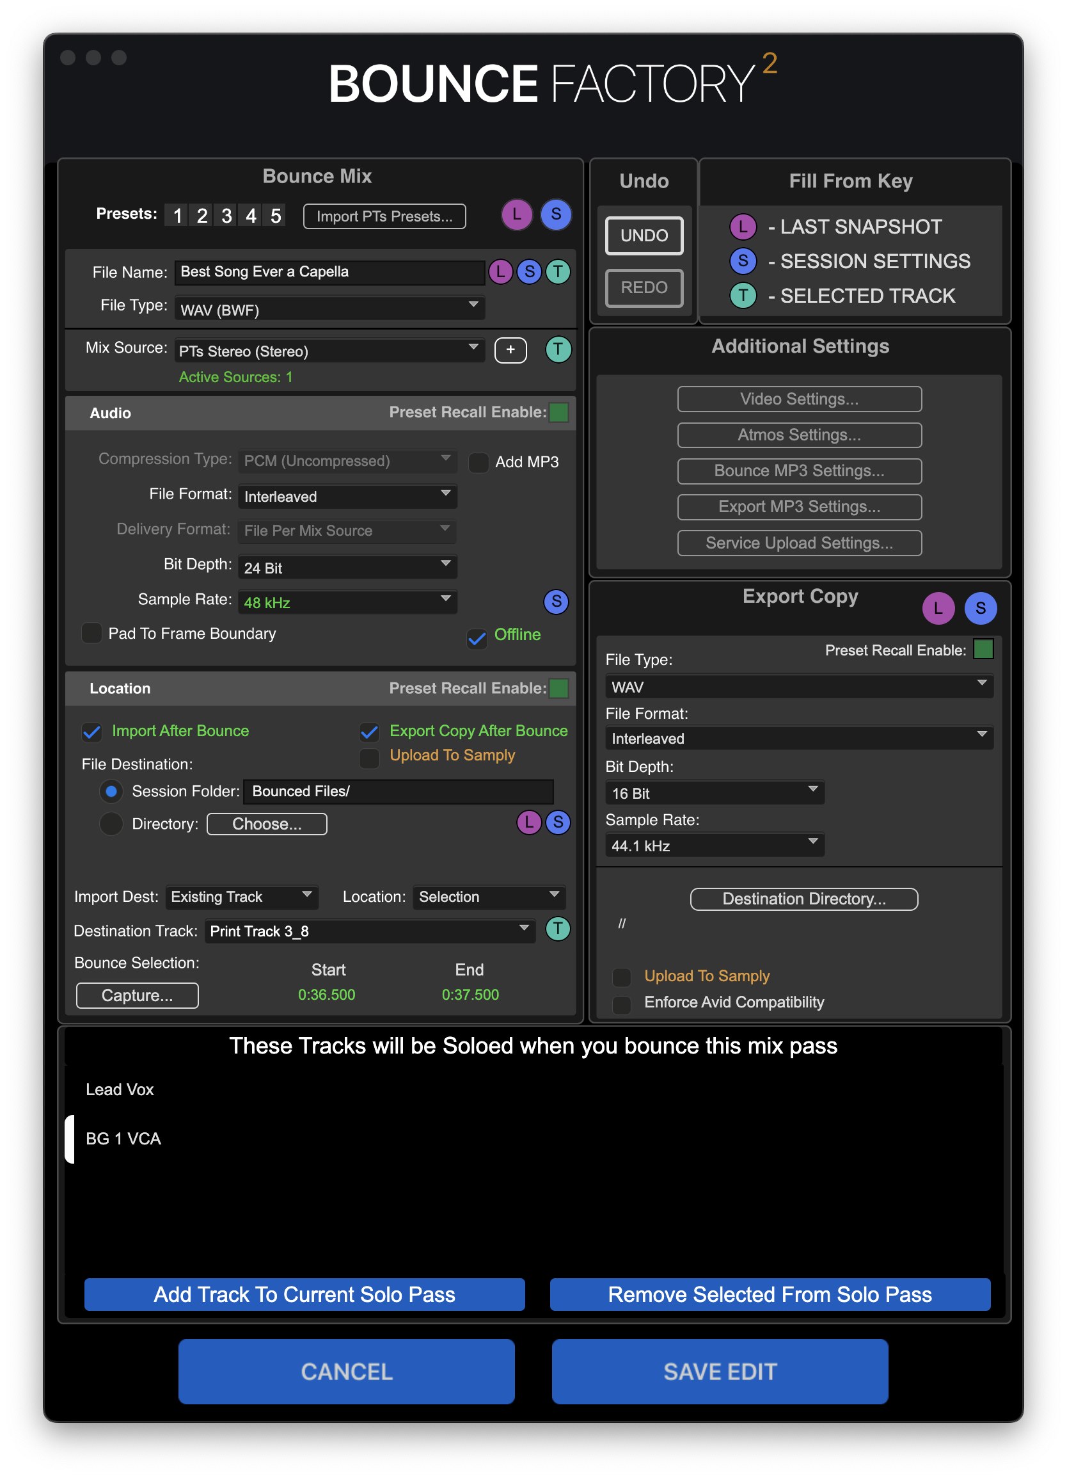Select the Directory radio for file destination
The height and width of the screenshot is (1476, 1067).
[x=111, y=824]
